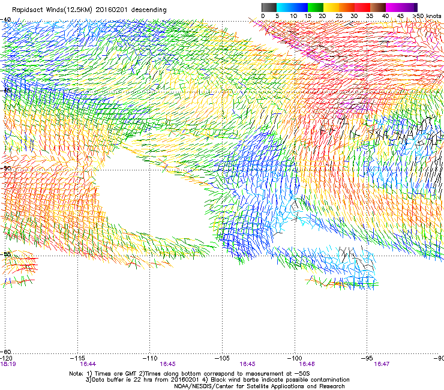Image resolution: width=444 pixels, height=390 pixels.
Task: Click the -120 longitude axis label
Action: [6, 358]
